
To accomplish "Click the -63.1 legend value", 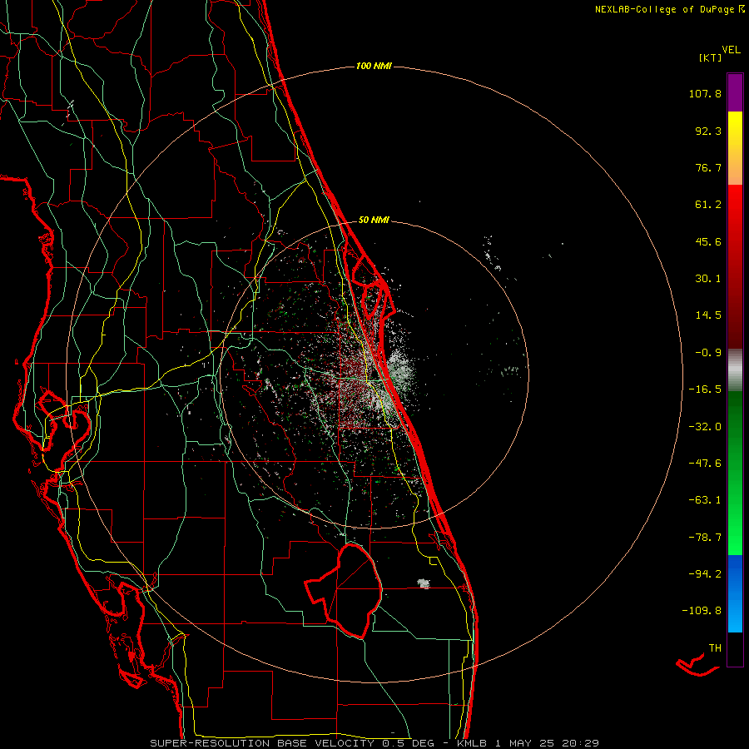I will tap(705, 500).
